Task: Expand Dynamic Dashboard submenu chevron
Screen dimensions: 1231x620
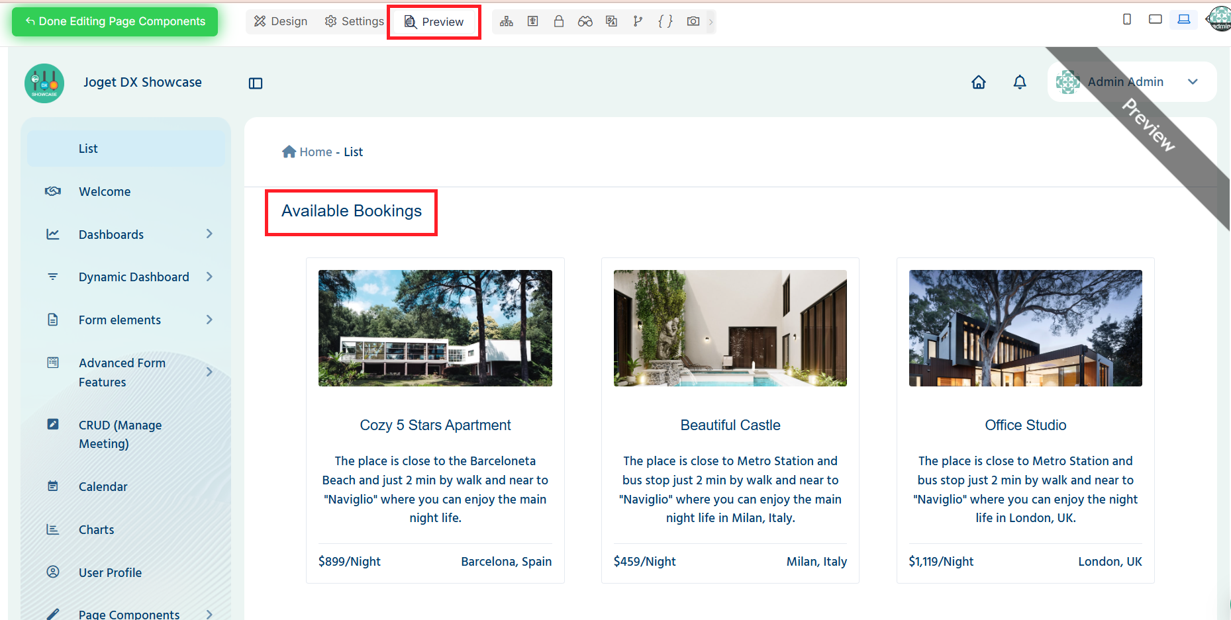Action: pos(209,277)
